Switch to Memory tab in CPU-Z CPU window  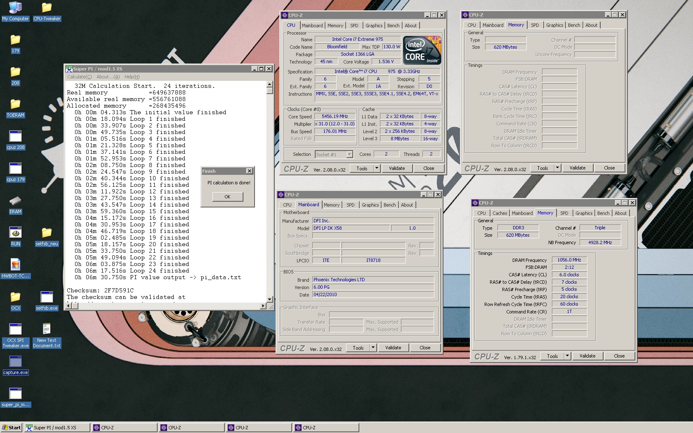(335, 26)
